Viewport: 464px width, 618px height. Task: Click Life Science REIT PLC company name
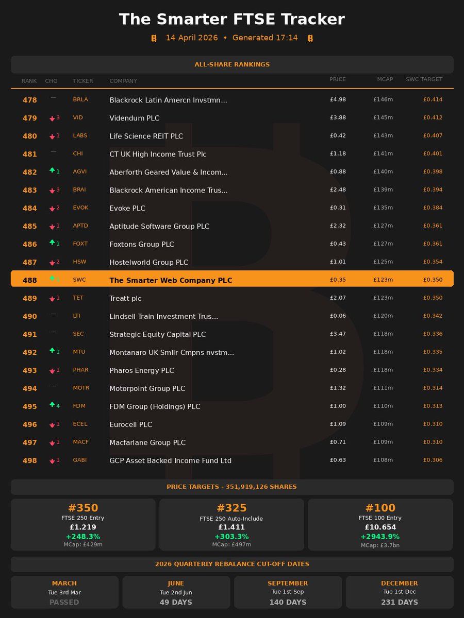pyautogui.click(x=146, y=136)
